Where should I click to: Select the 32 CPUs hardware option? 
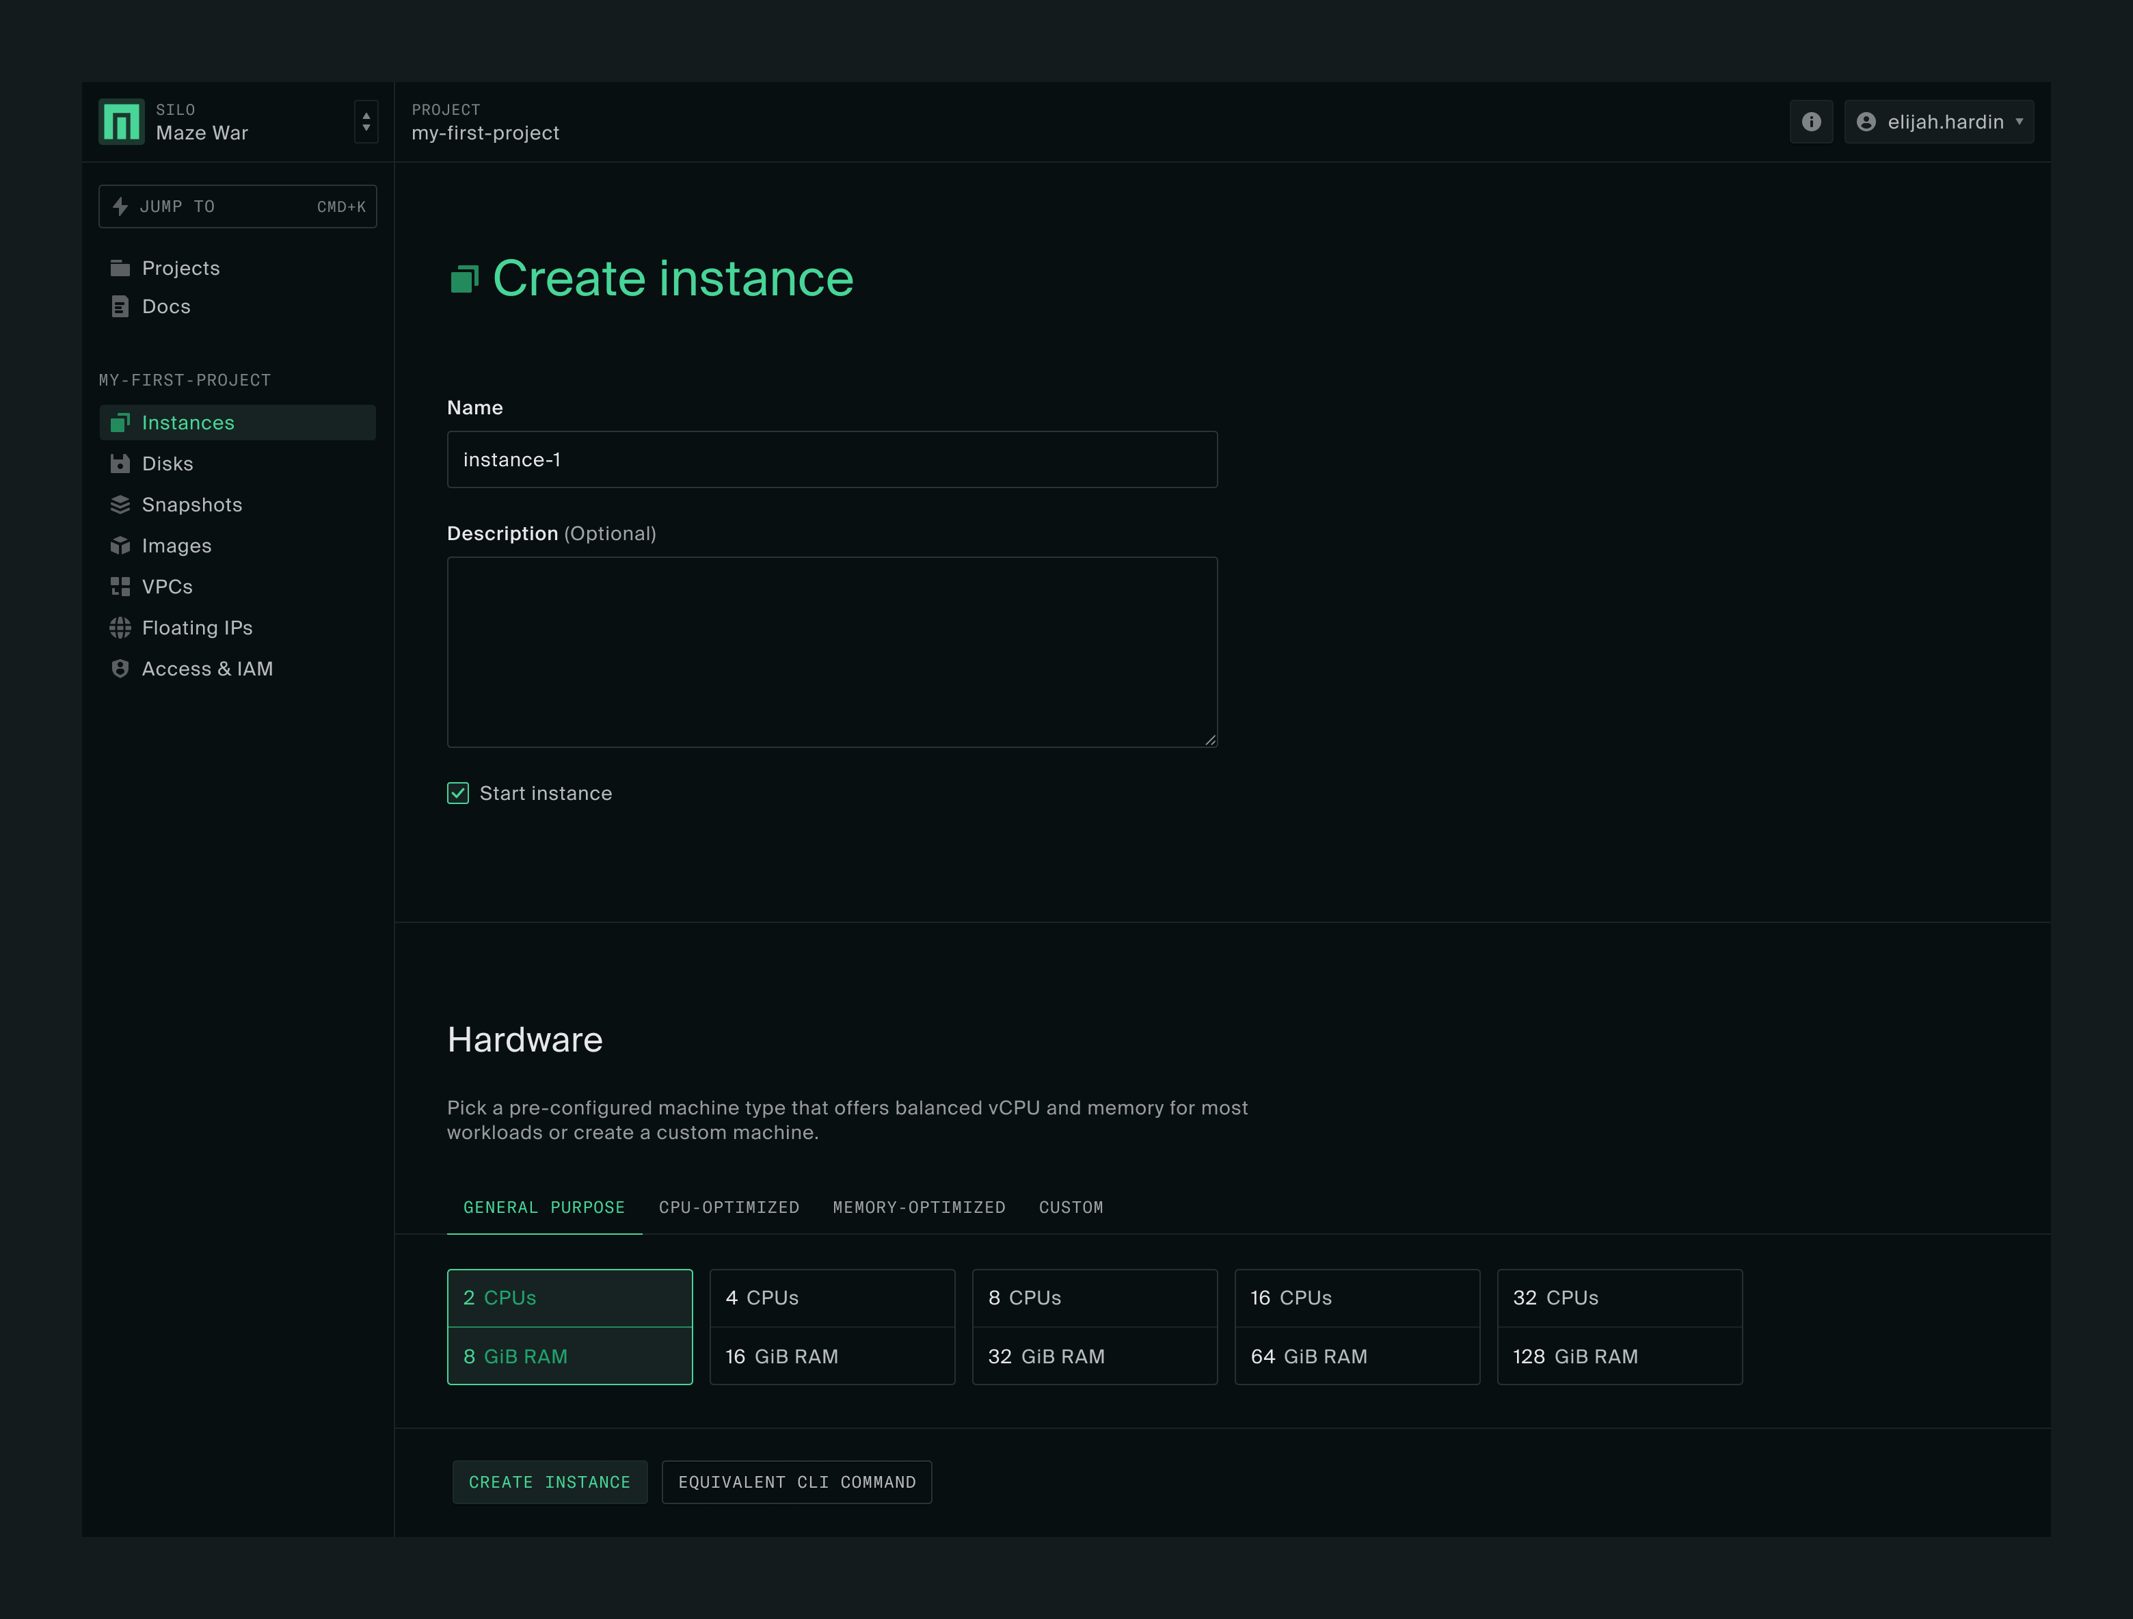click(1618, 1326)
